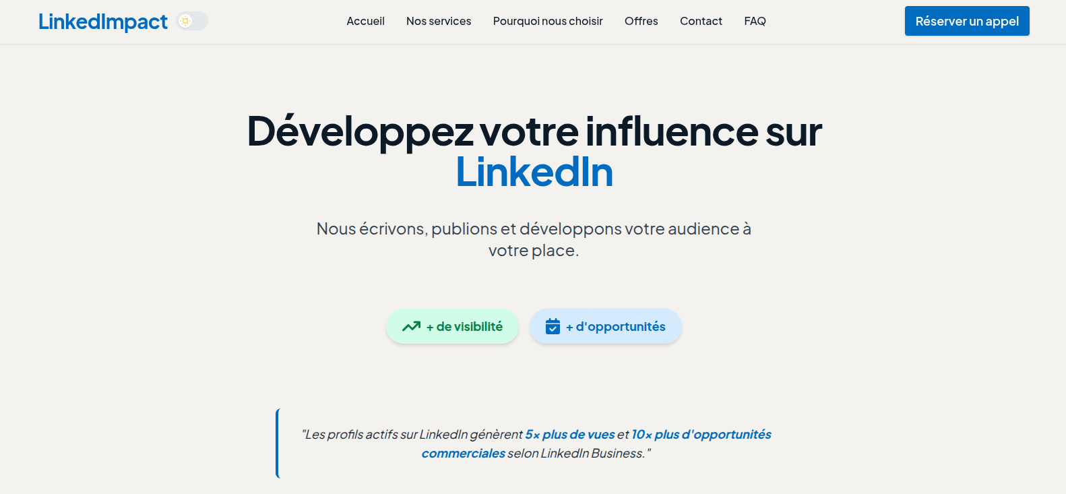Open the Accueil menu item
Viewport: 1066px width, 494px height.
coord(365,21)
